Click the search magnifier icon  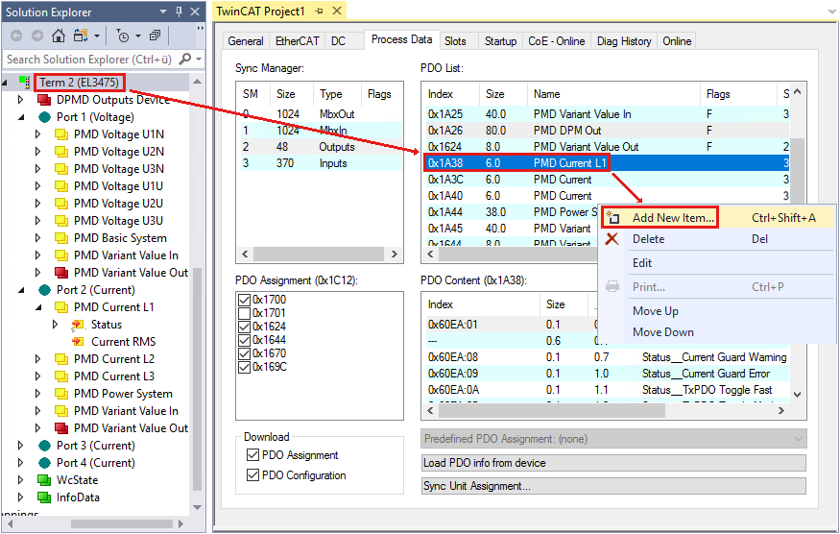pos(185,59)
